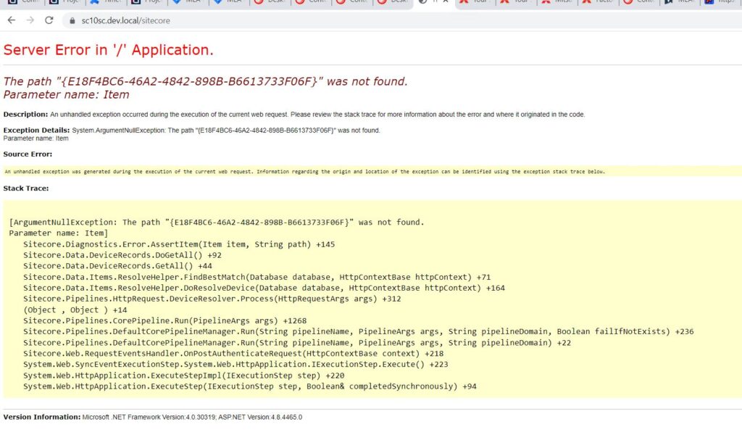Click the 'RequestEventsHandler.OnPostAuthenticateRequest' line
This screenshot has height=432, width=742.
click(233, 354)
